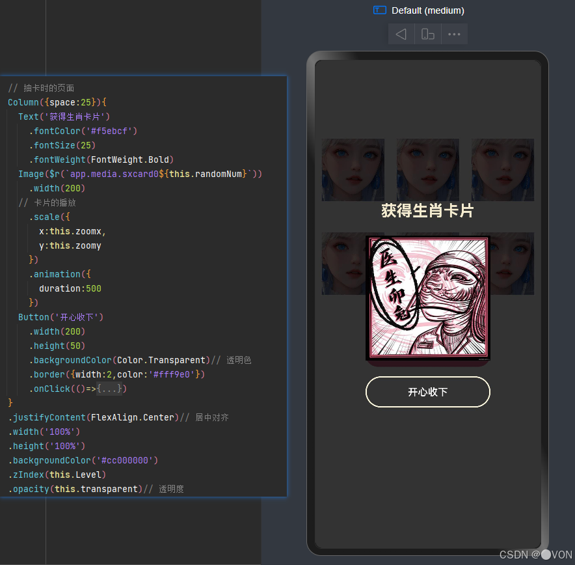Click the .fontSize(25) code line
The width and height of the screenshot is (575, 565).
62,145
